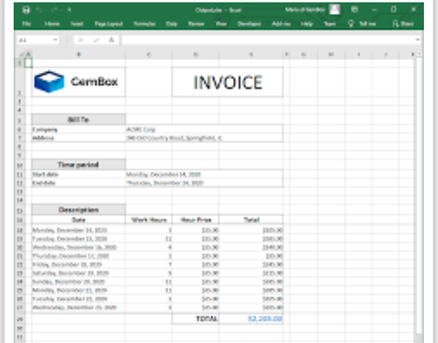The height and width of the screenshot is (343, 438).
Task: Select column C header
Action: [x=149, y=54]
